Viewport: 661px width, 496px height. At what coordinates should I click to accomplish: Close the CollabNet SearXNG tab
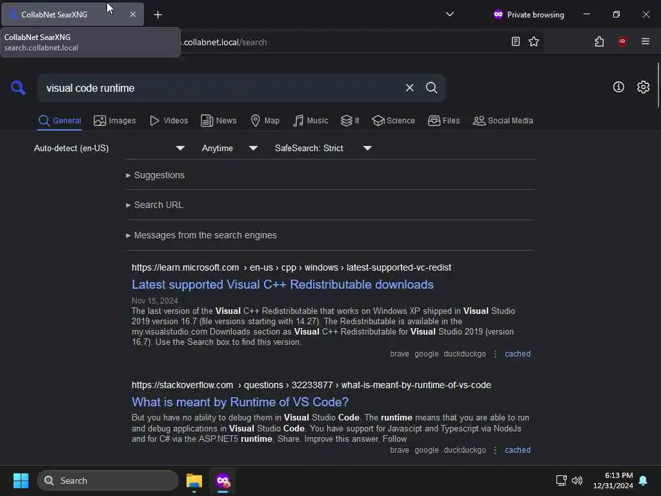pos(133,14)
